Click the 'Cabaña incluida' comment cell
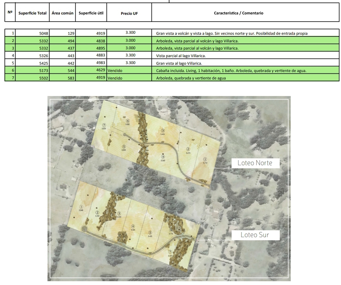Screen dimensions: 341x285 [x=231, y=71]
